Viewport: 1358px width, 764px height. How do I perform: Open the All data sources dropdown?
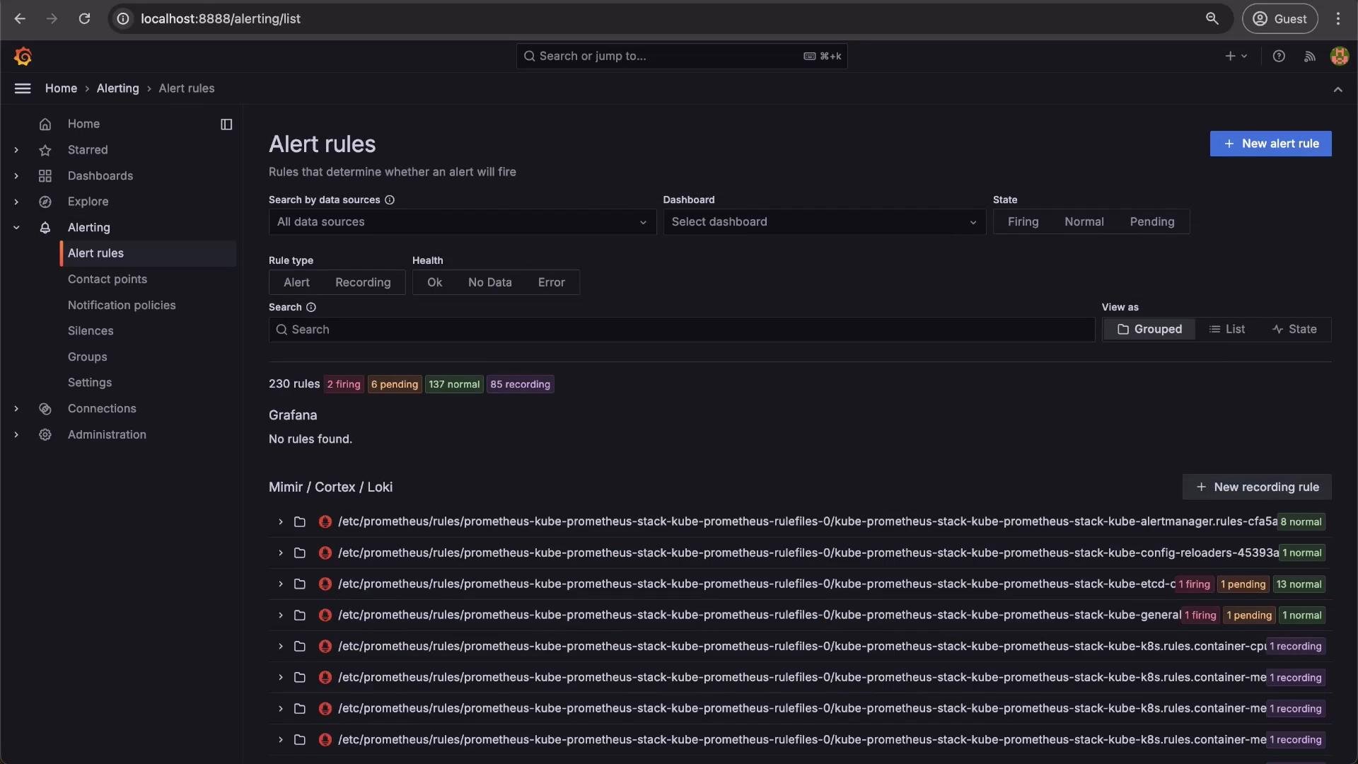click(x=463, y=221)
